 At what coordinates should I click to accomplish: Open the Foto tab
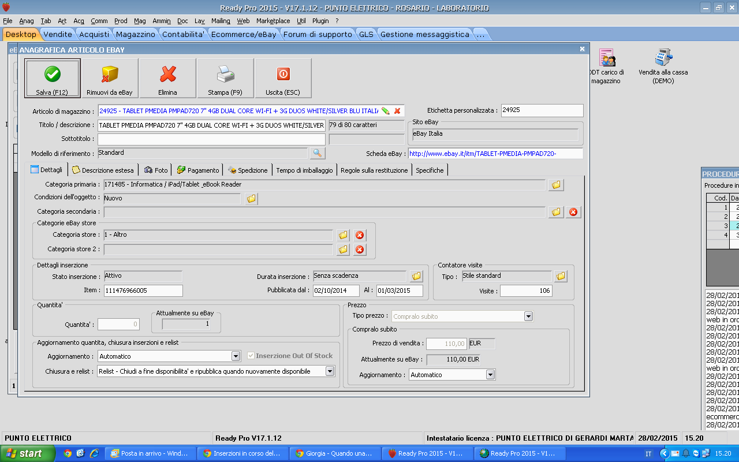[156, 170]
